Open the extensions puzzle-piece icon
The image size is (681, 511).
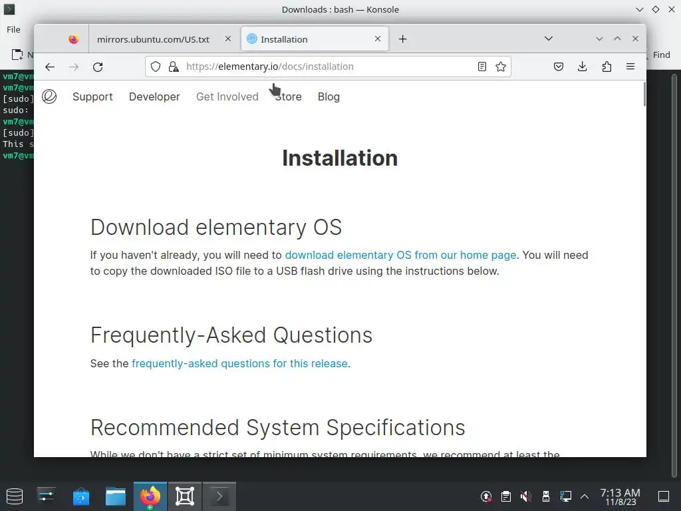(607, 67)
